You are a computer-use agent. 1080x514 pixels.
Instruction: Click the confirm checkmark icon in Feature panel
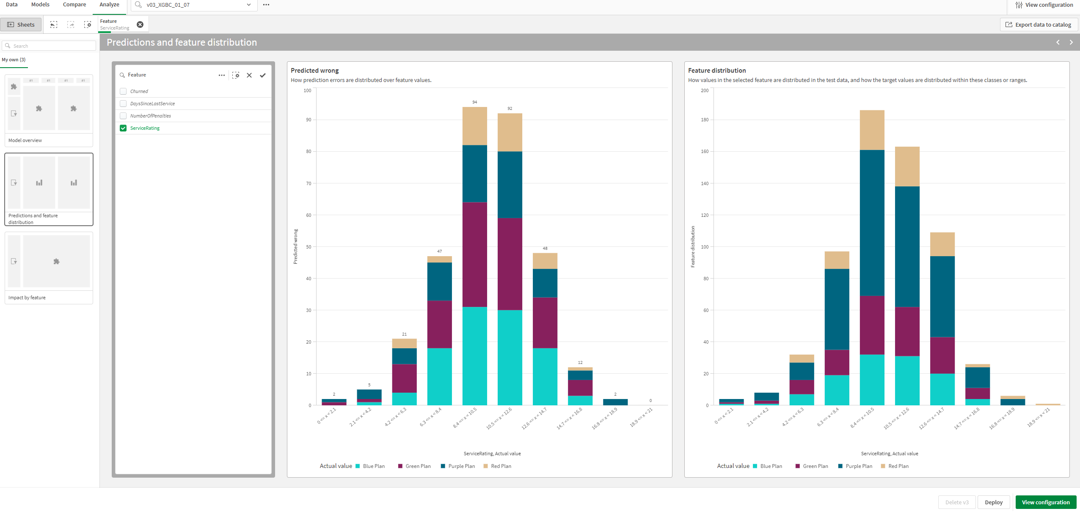(x=263, y=74)
